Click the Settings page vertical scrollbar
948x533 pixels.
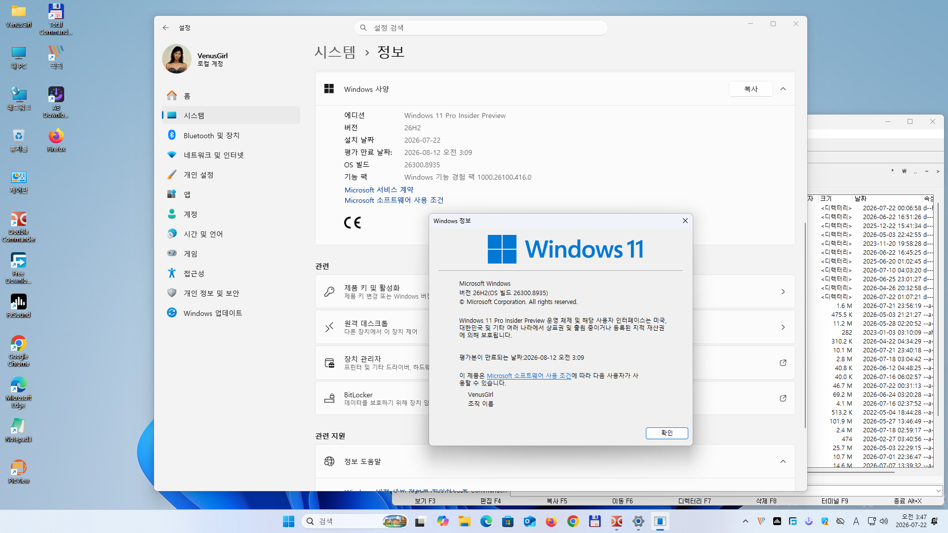[805, 326]
